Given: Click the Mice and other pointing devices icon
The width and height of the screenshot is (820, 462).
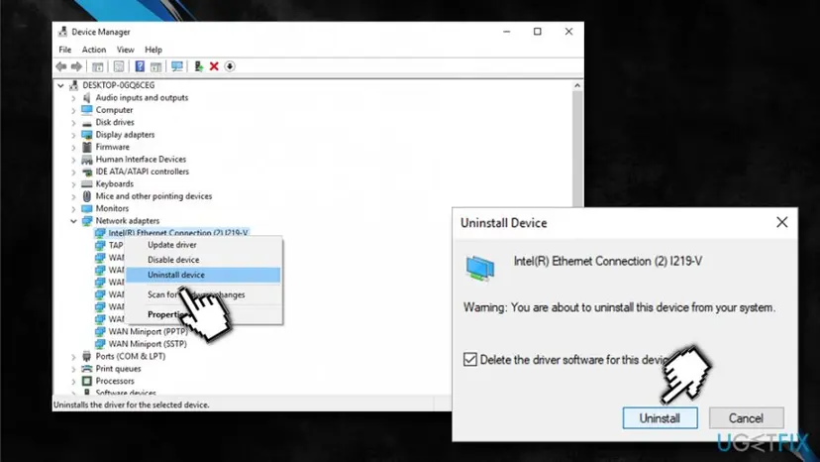Looking at the screenshot, I should (87, 196).
